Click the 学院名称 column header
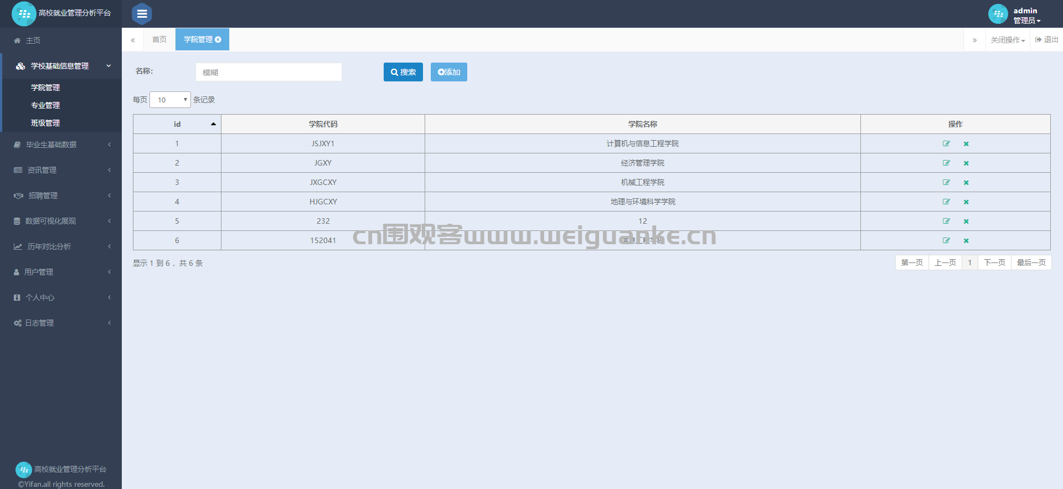 click(642, 124)
